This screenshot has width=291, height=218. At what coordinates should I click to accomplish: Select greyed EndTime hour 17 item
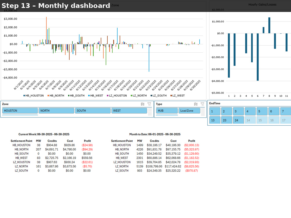(285, 120)
